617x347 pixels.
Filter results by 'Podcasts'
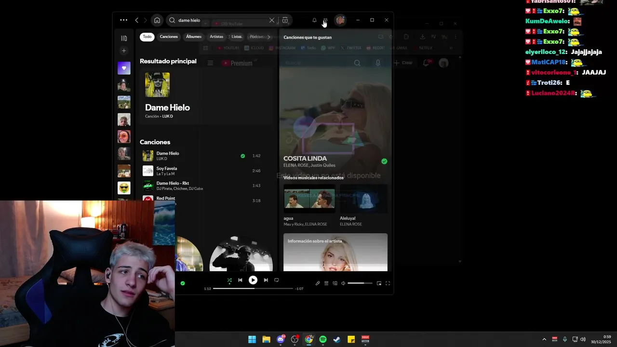tap(257, 37)
